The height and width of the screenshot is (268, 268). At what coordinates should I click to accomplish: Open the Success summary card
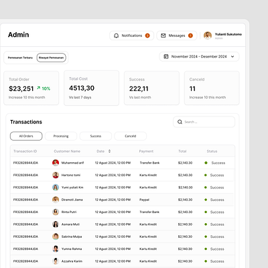click(151, 88)
